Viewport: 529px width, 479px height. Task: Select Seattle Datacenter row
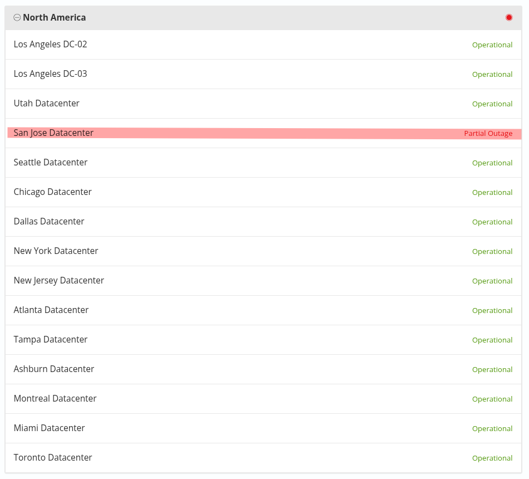[x=51, y=163]
